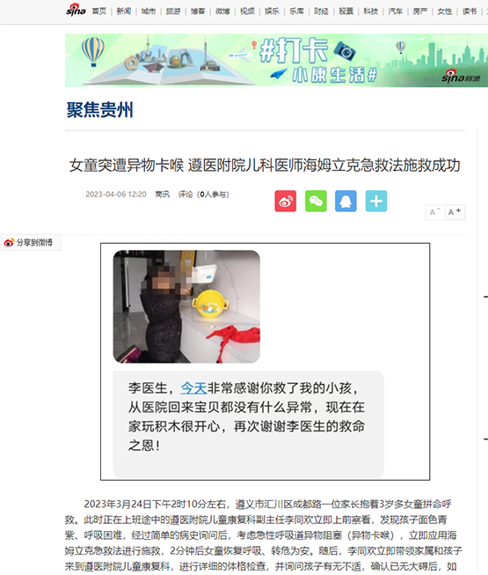The width and height of the screenshot is (488, 575).
Task: Open the 科技 navigation item
Action: 370,11
